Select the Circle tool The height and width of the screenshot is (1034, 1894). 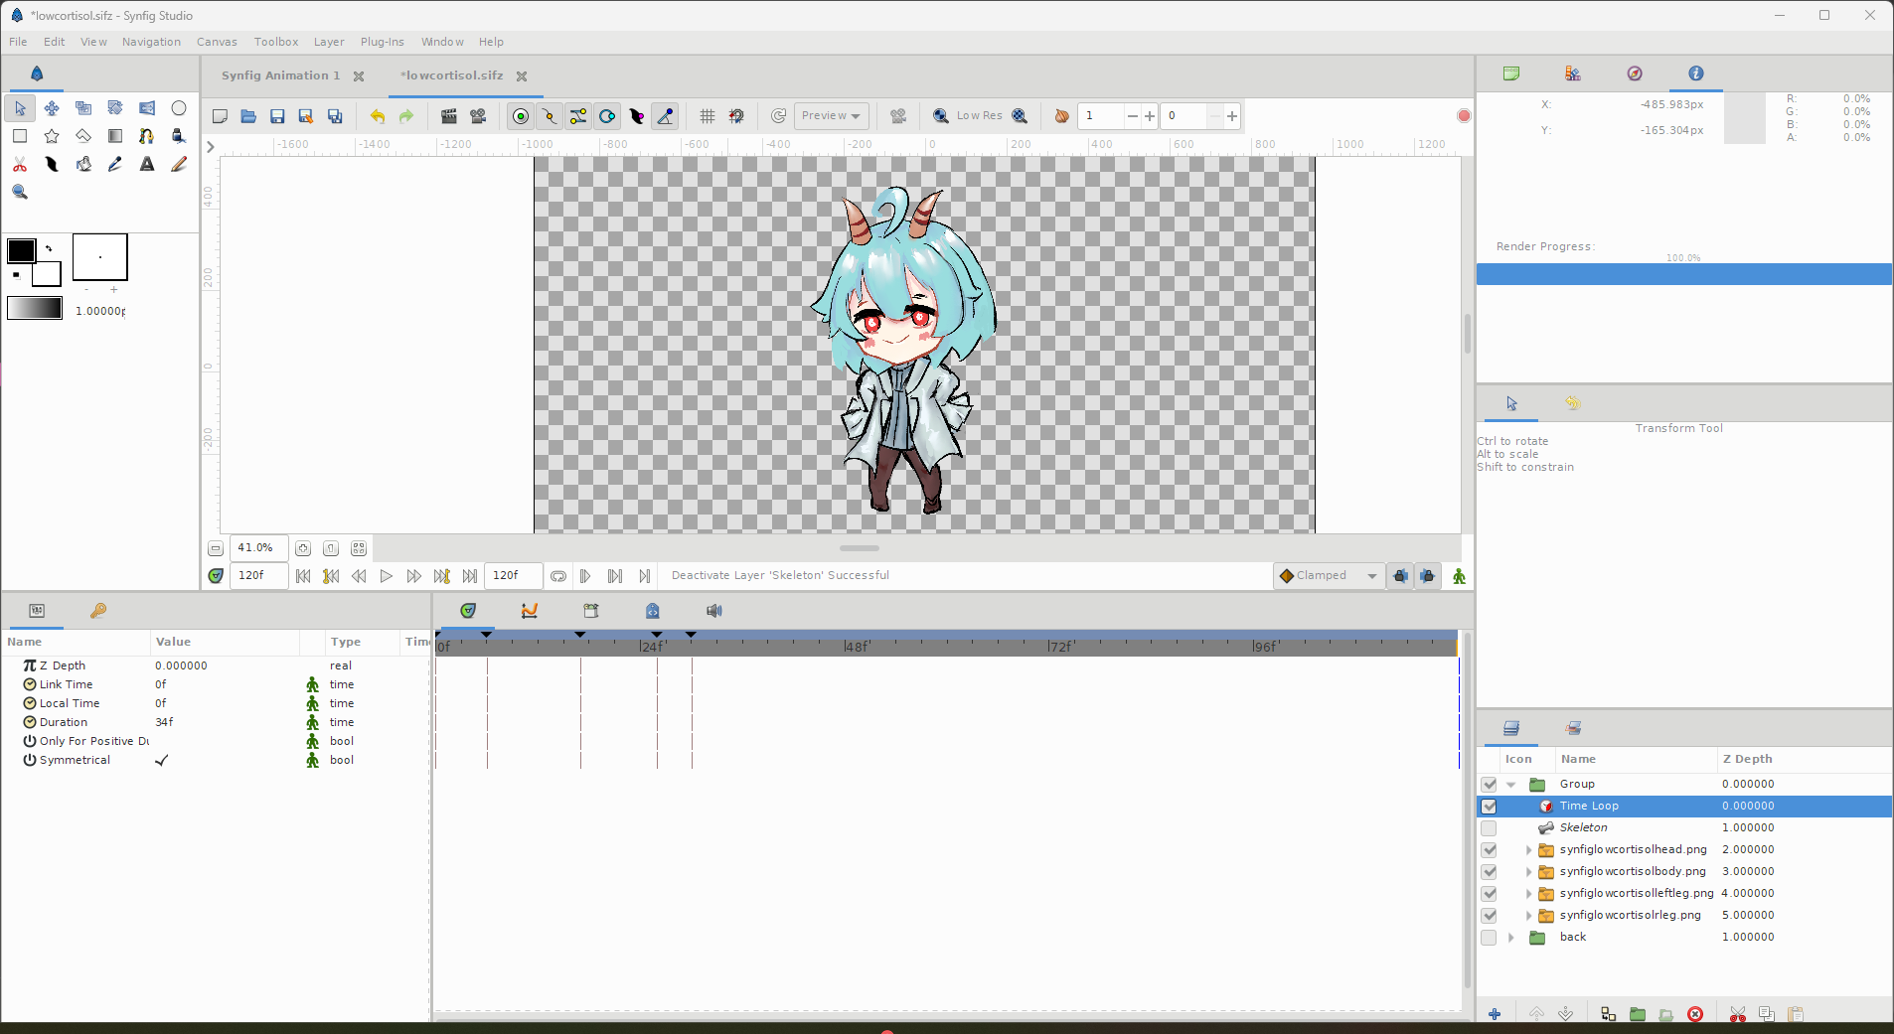pos(179,108)
